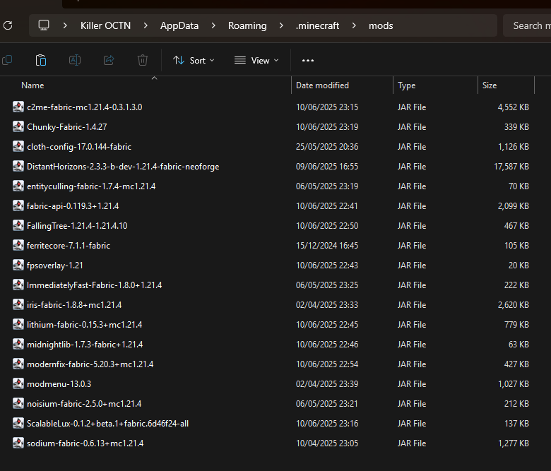Click the 137 KB size value
The image size is (551, 471).
coord(516,424)
